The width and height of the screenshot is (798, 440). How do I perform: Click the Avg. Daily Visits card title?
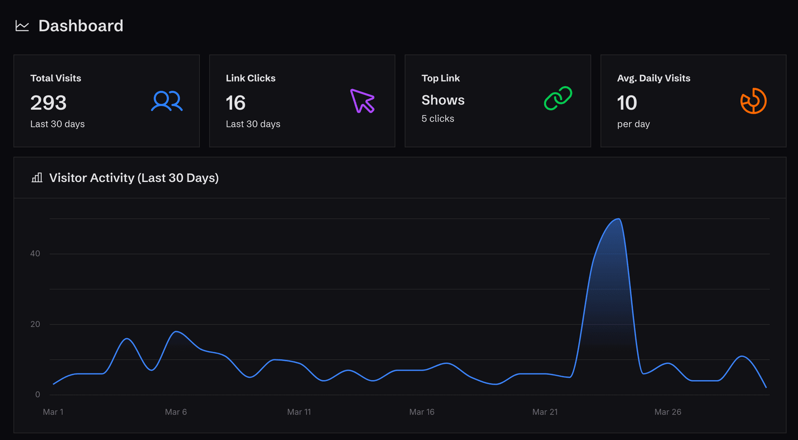coord(654,78)
